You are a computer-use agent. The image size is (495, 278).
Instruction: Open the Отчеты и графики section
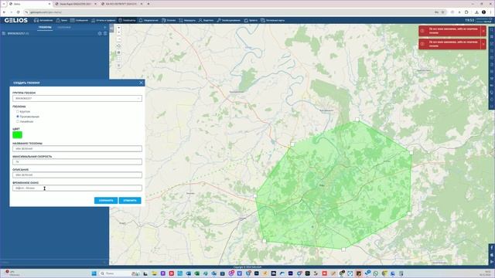click(103, 20)
